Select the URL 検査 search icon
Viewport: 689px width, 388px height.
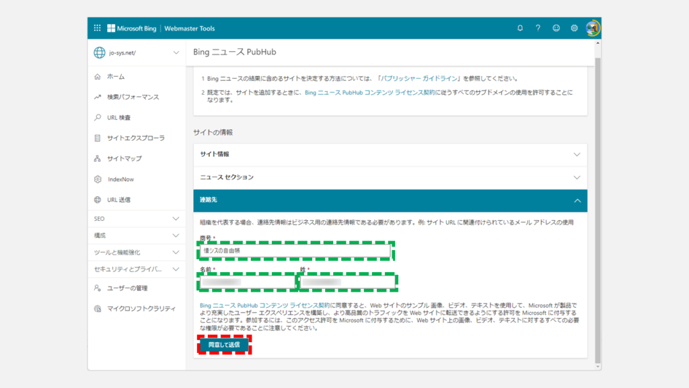point(98,118)
